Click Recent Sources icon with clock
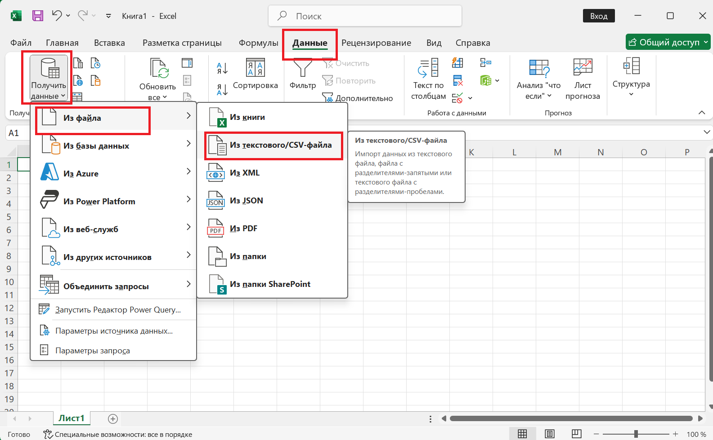This screenshot has width=713, height=440. tap(95, 63)
